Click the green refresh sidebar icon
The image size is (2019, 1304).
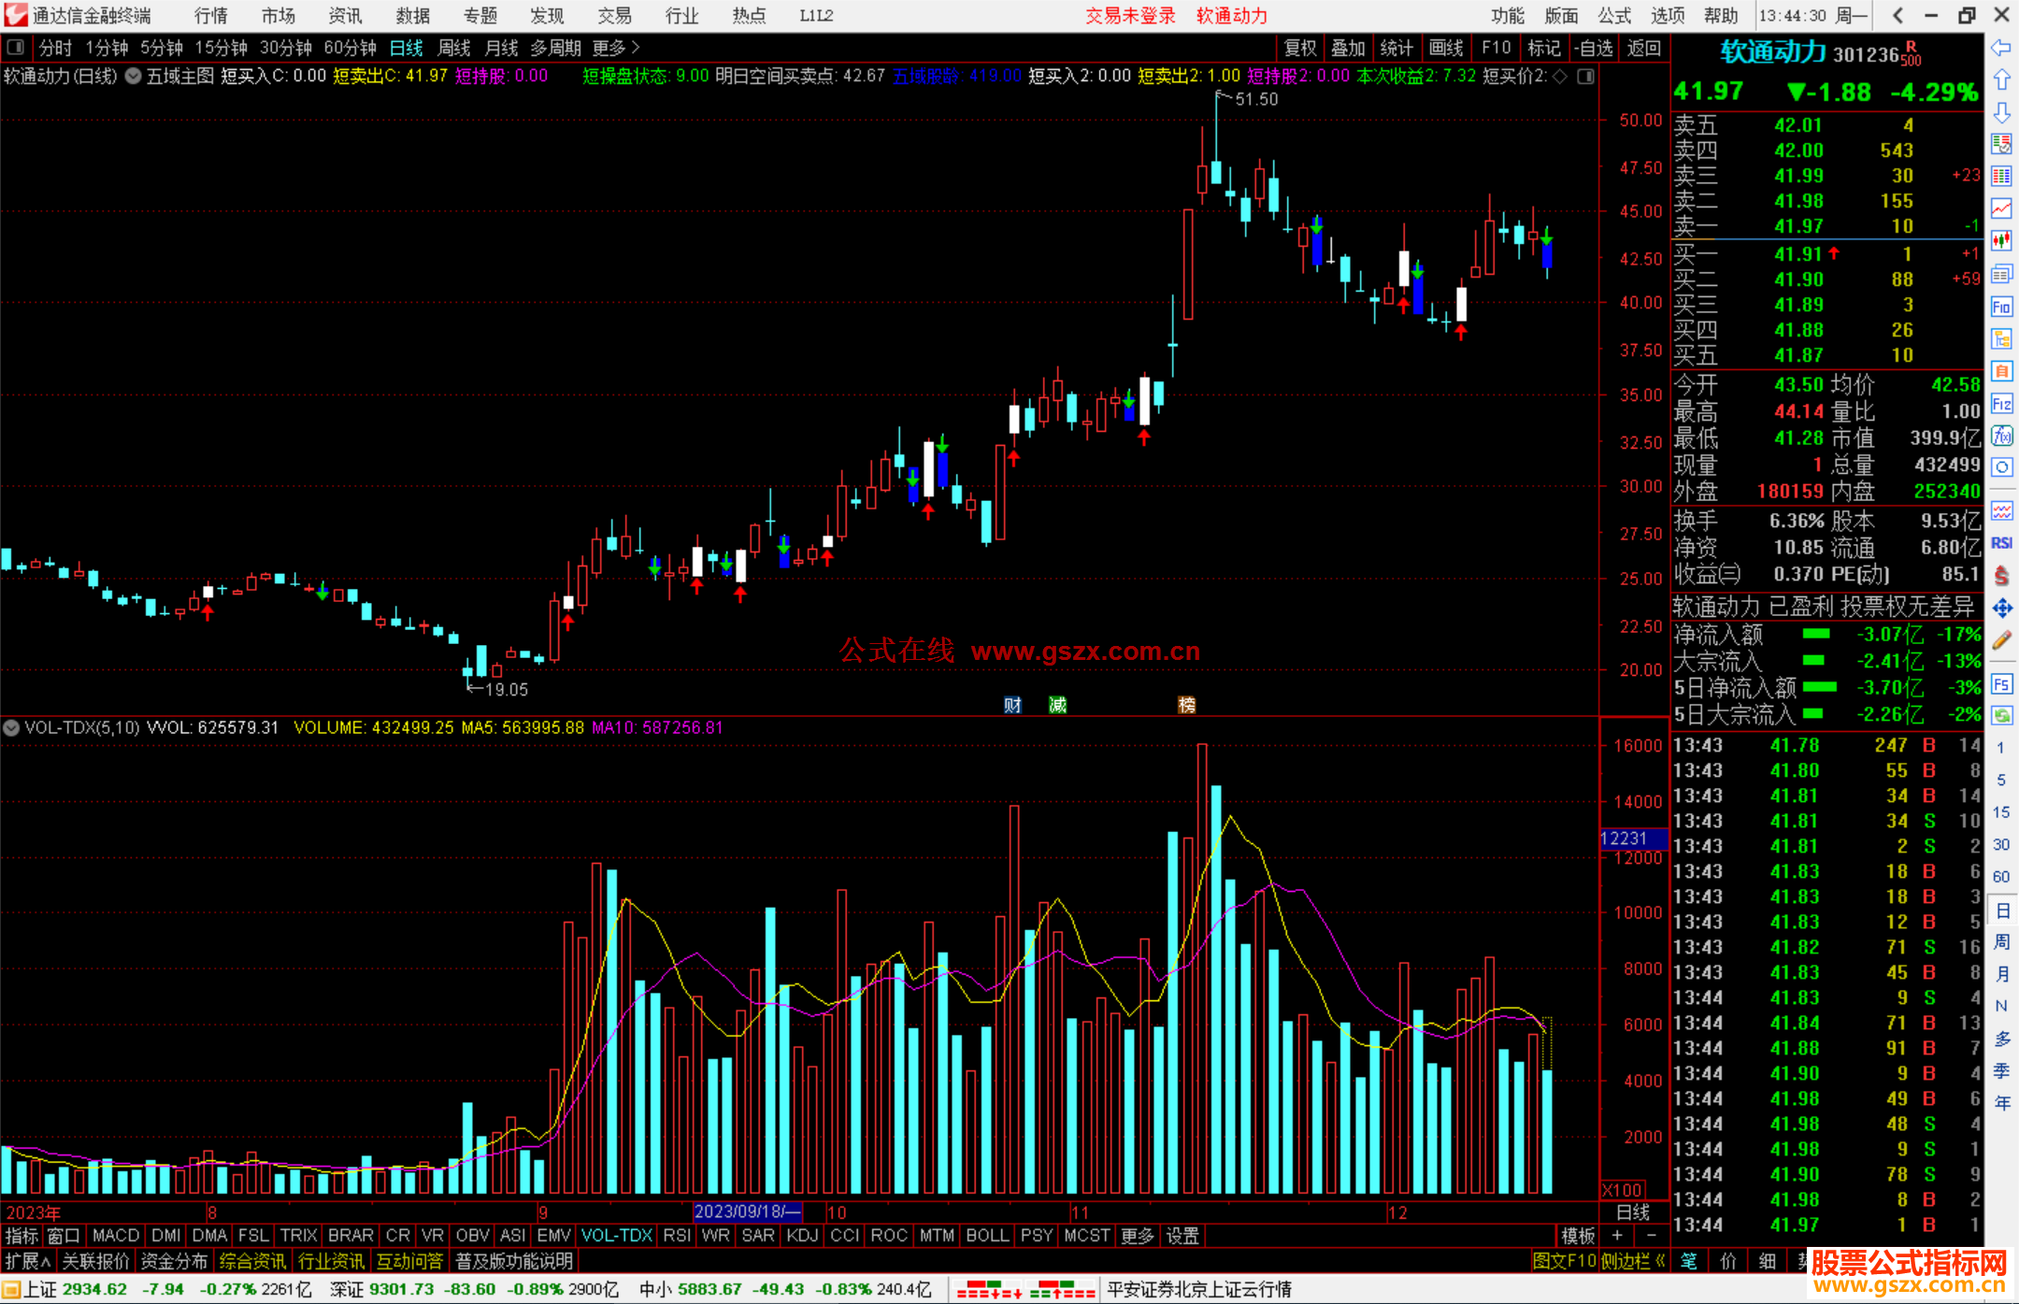2001,716
